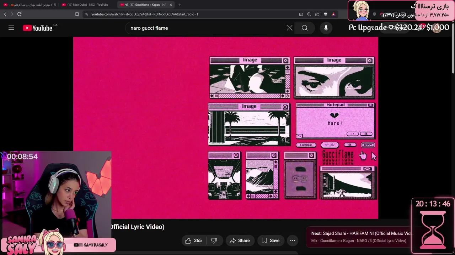Switch to the first Persian-titled YouTube tab
This screenshot has width=455, height=255.
(x=30, y=5)
